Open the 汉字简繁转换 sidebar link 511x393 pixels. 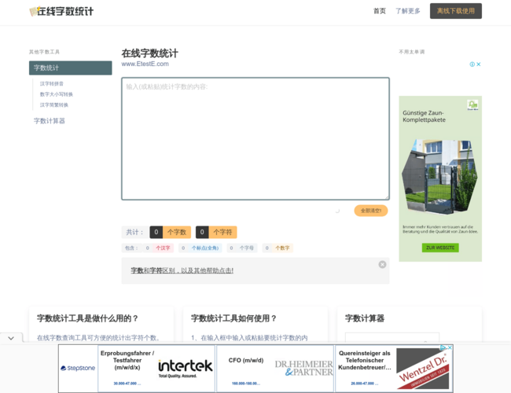point(54,105)
